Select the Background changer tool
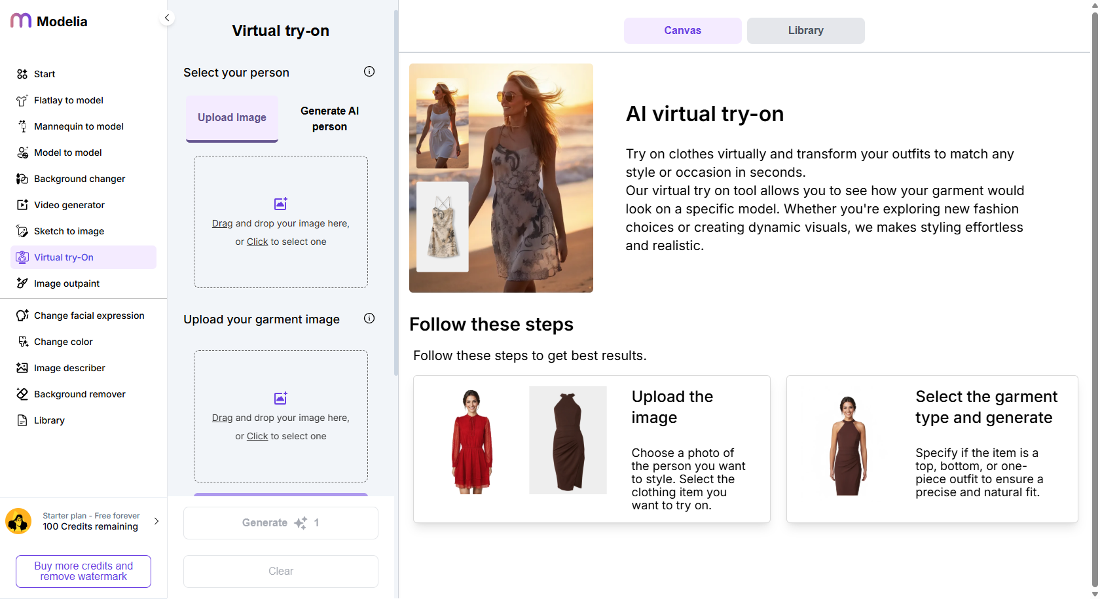Screen dimensions: 1100x599 coord(79,178)
